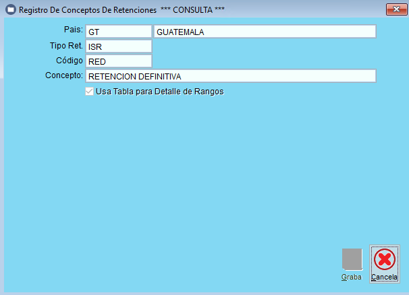Close the Registro De Conceptos window
This screenshot has width=409, height=295.
394,9
